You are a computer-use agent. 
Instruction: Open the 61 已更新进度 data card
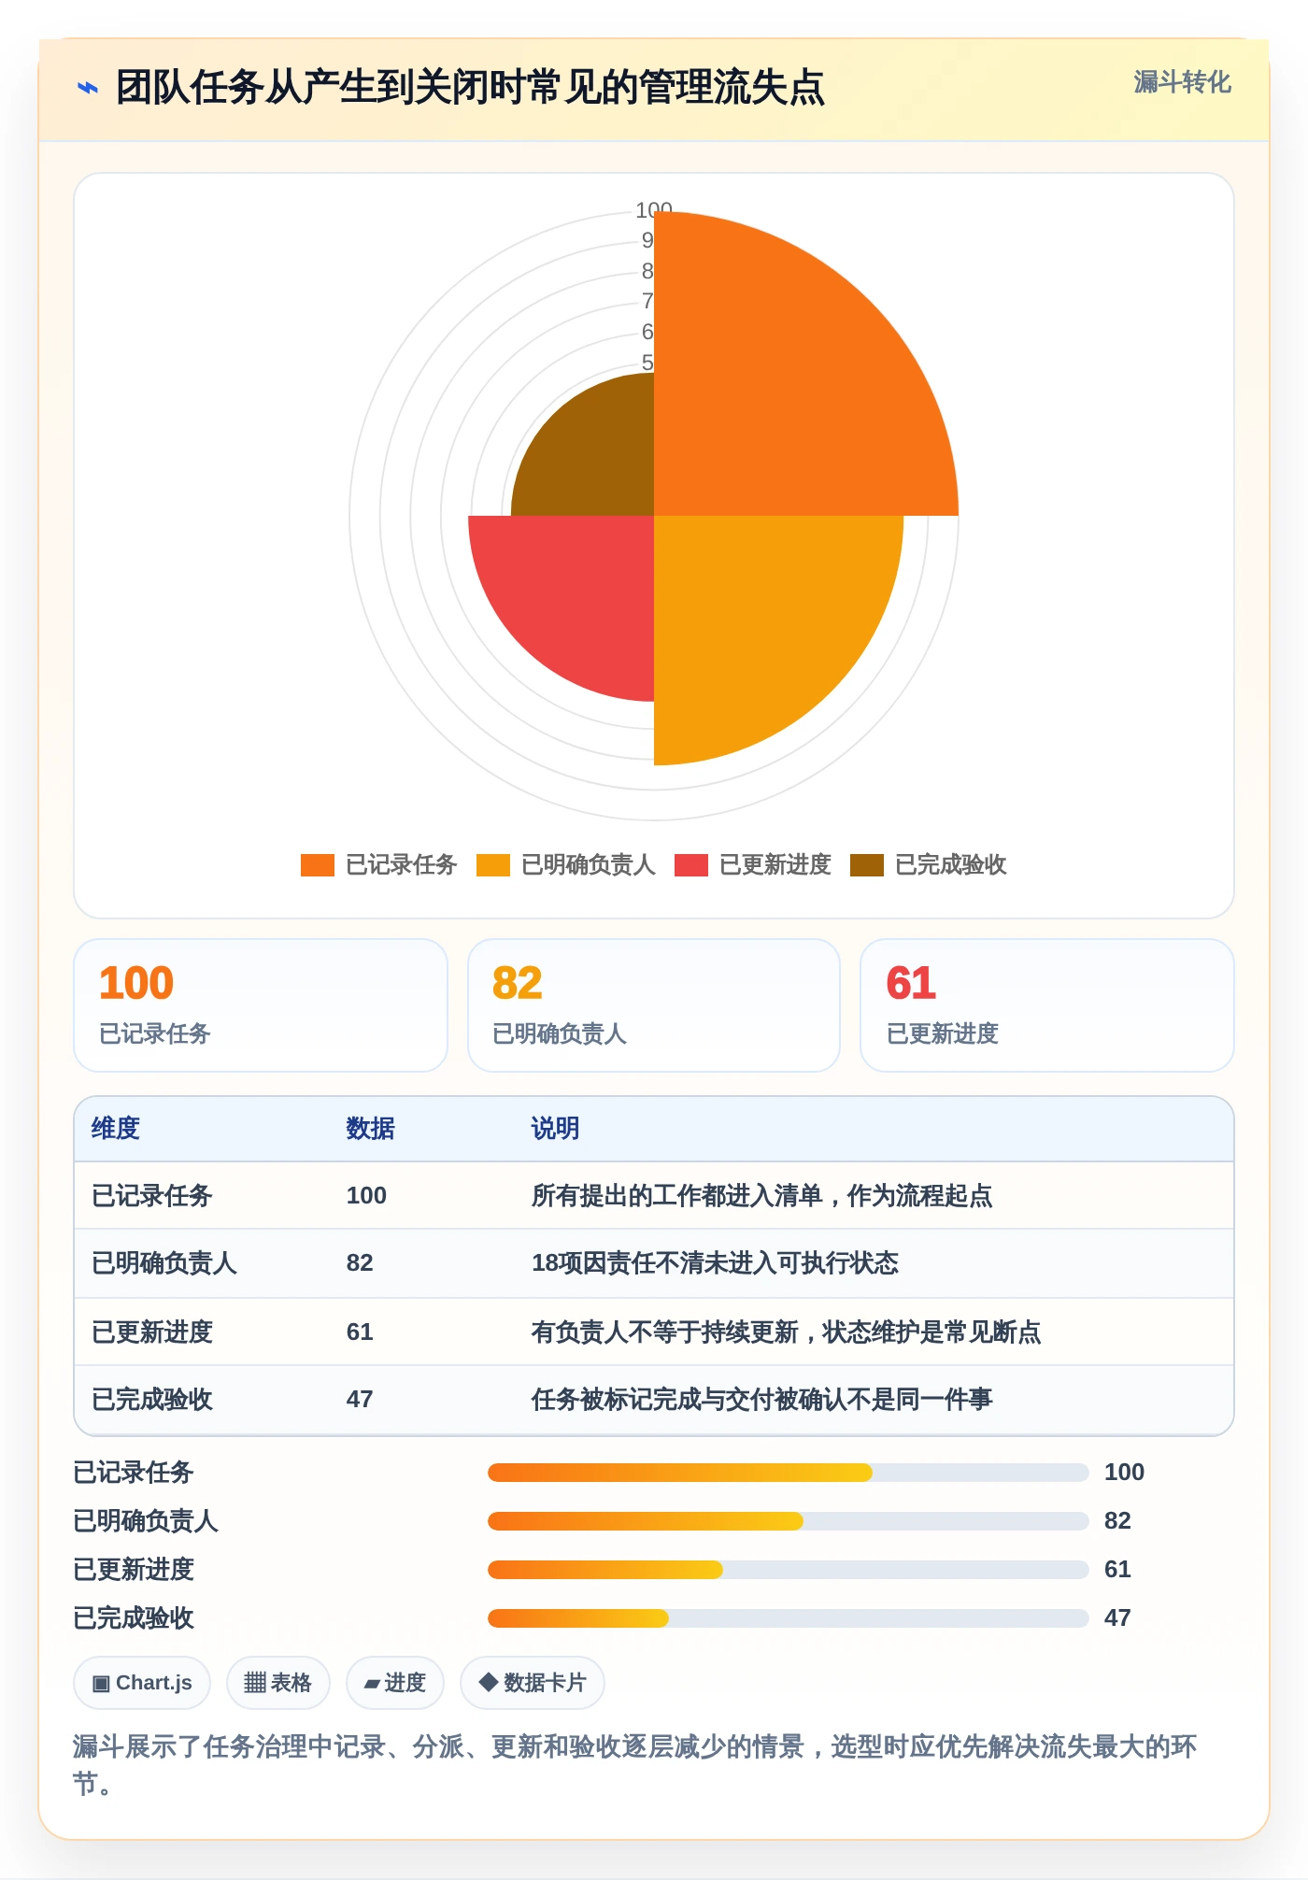click(1047, 1005)
